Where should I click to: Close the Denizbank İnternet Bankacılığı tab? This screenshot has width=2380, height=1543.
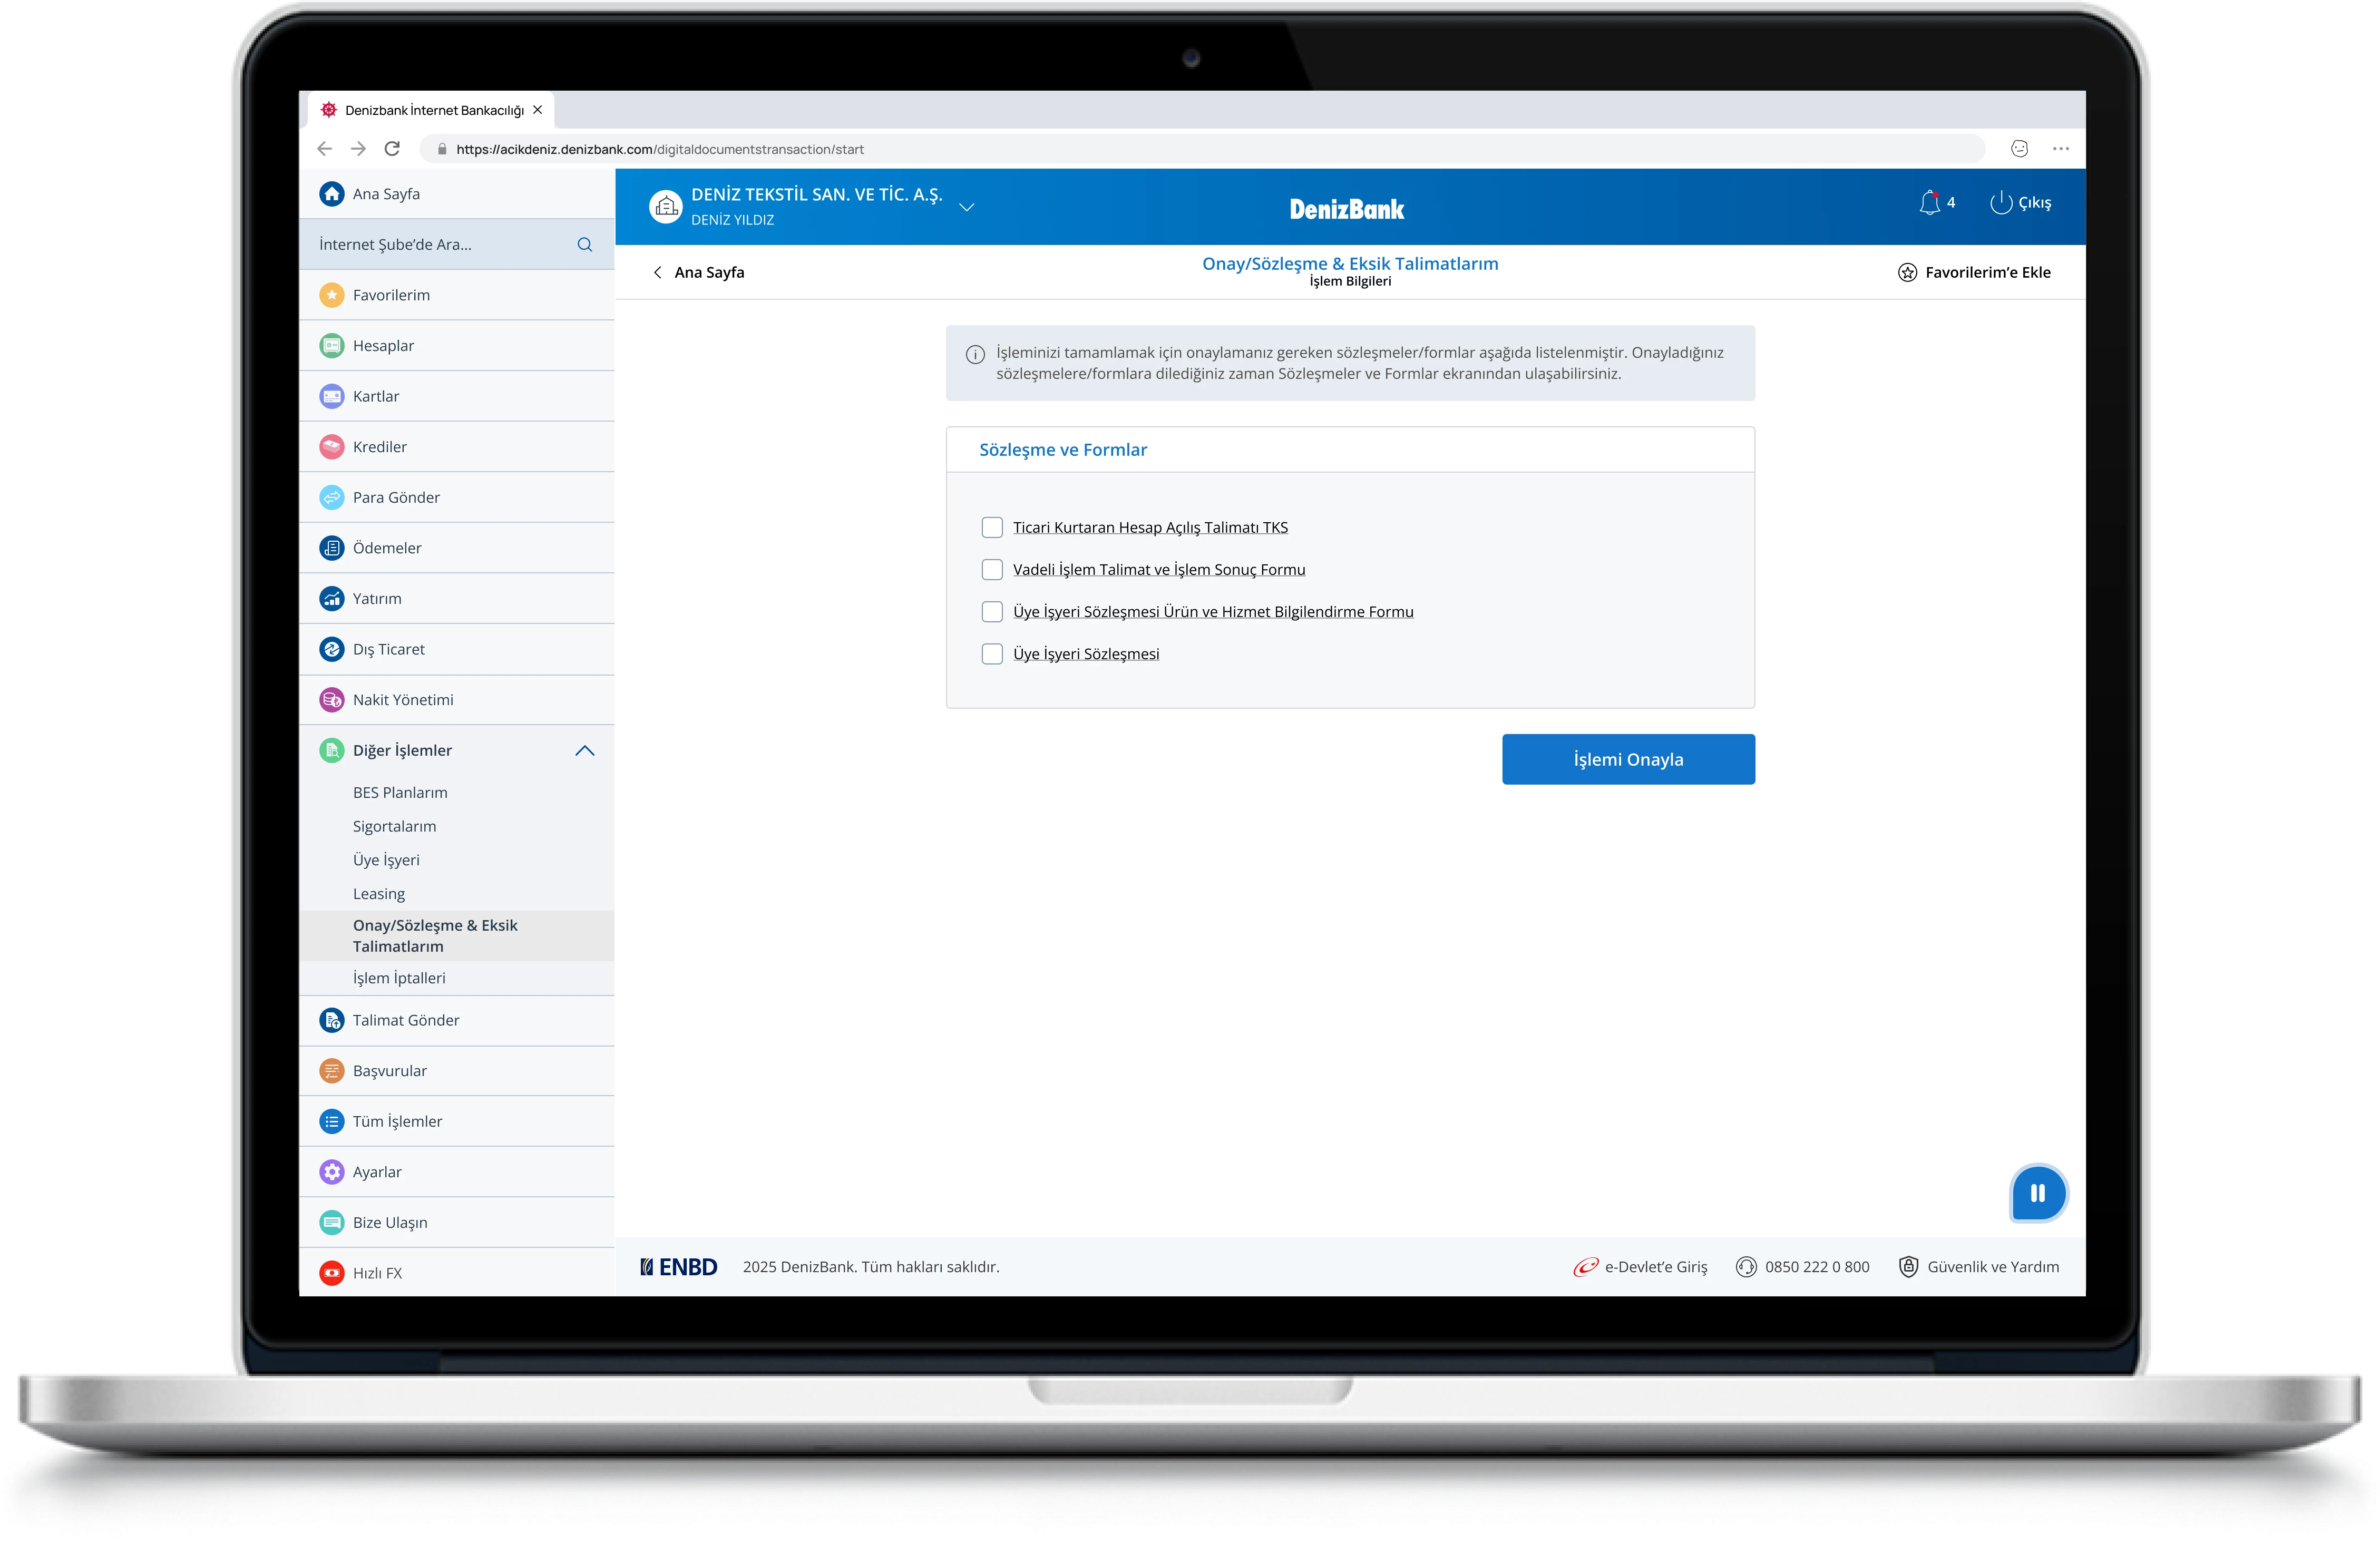point(538,110)
